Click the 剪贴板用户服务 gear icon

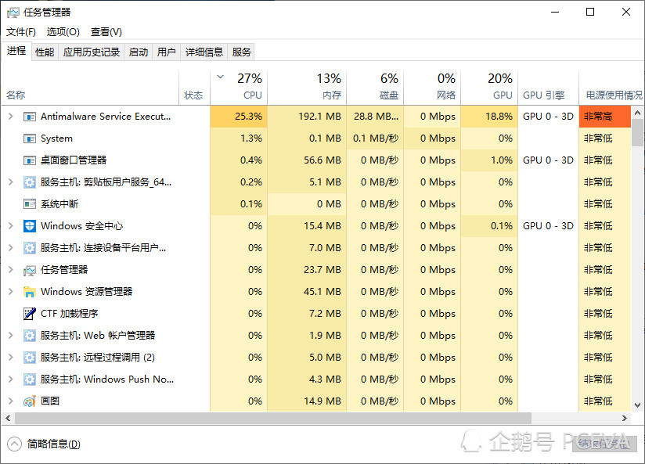coord(29,182)
